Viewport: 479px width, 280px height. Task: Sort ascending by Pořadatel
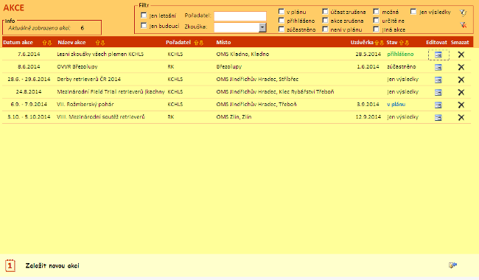pos(196,43)
